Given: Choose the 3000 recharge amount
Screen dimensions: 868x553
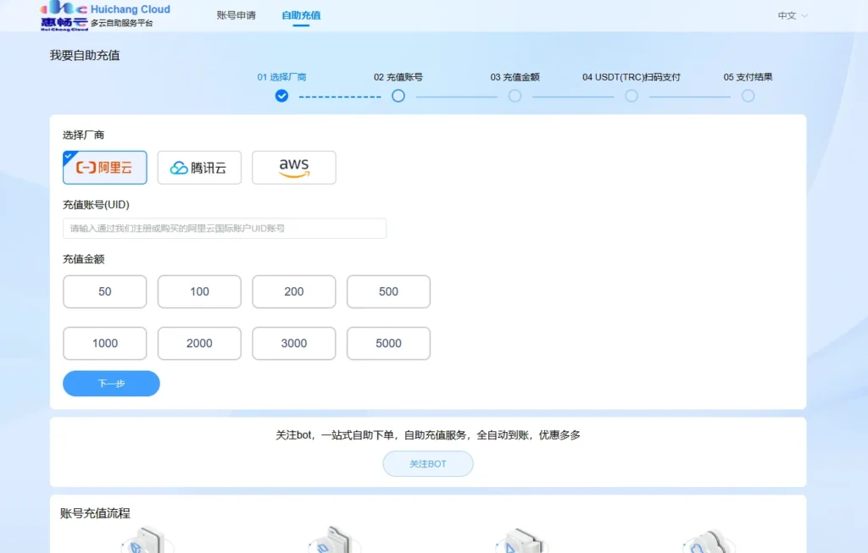Looking at the screenshot, I should click(294, 344).
